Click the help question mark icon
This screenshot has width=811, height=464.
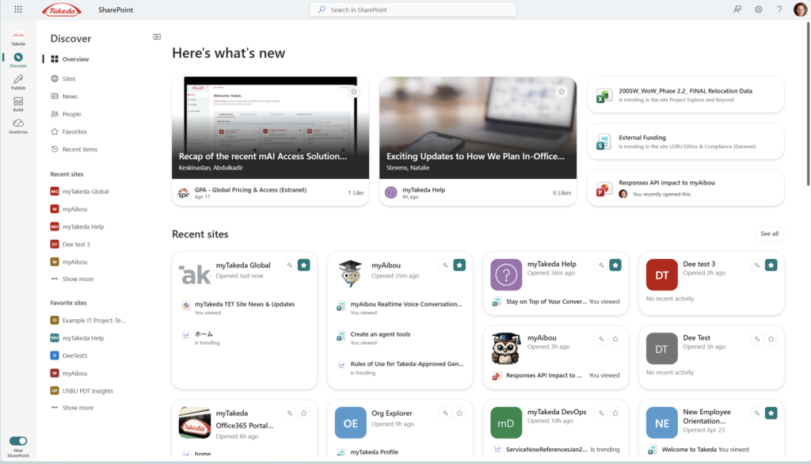(x=779, y=10)
